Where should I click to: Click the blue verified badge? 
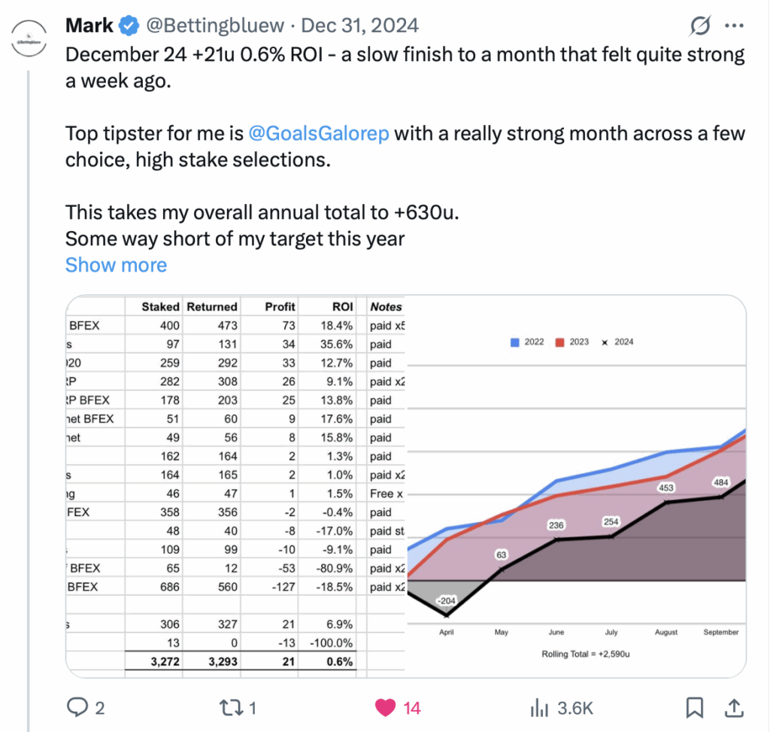coord(129,26)
